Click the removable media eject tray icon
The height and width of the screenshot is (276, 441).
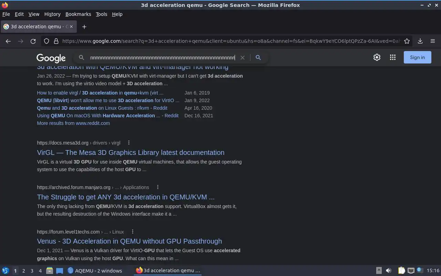(x=379, y=270)
